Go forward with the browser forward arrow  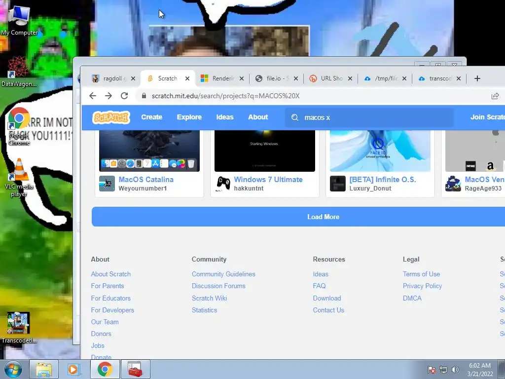coord(108,96)
